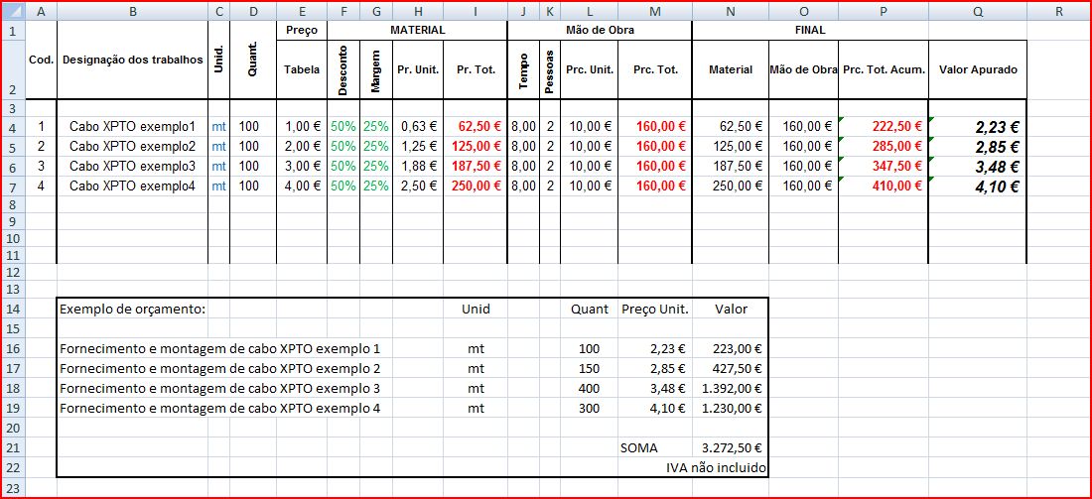Select quantity 400 in the budget example
Image resolution: width=1092 pixels, height=499 pixels.
coord(589,388)
